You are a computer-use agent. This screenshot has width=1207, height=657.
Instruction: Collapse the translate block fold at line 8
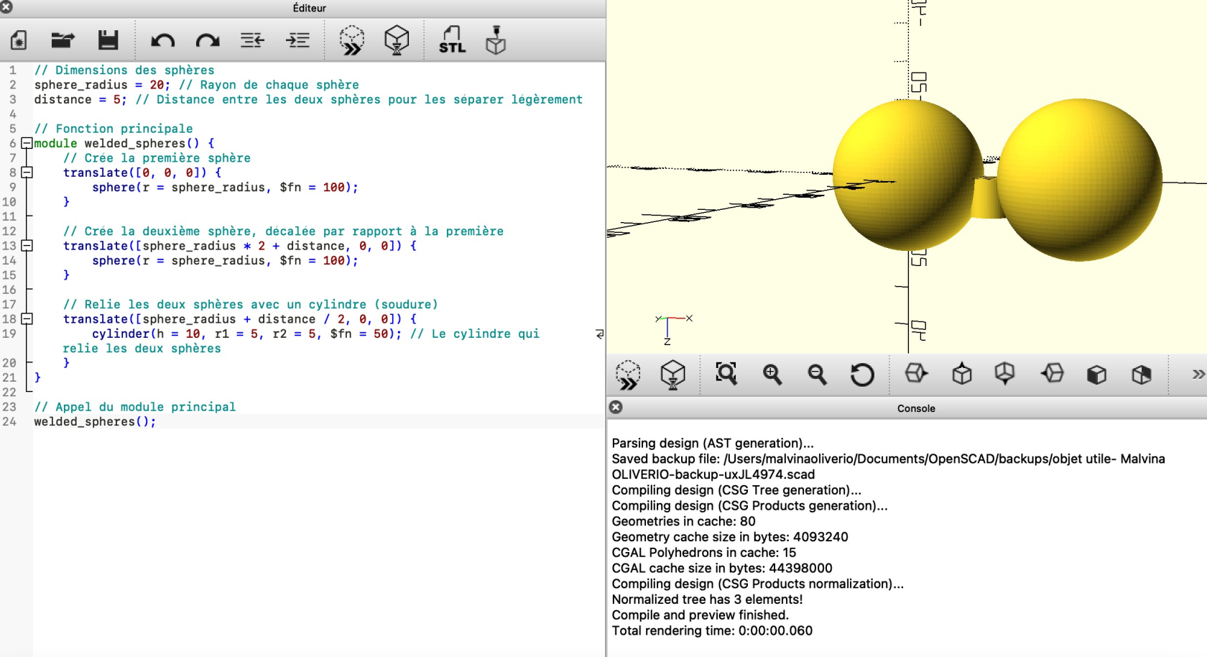[27, 173]
